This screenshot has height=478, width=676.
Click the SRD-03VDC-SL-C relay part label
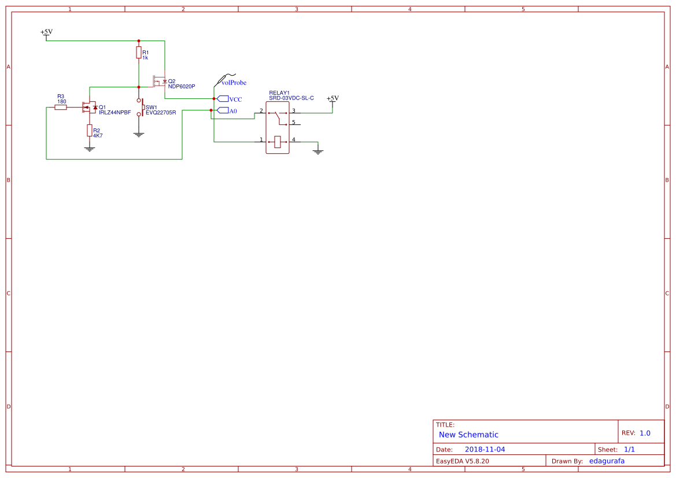[x=291, y=98]
